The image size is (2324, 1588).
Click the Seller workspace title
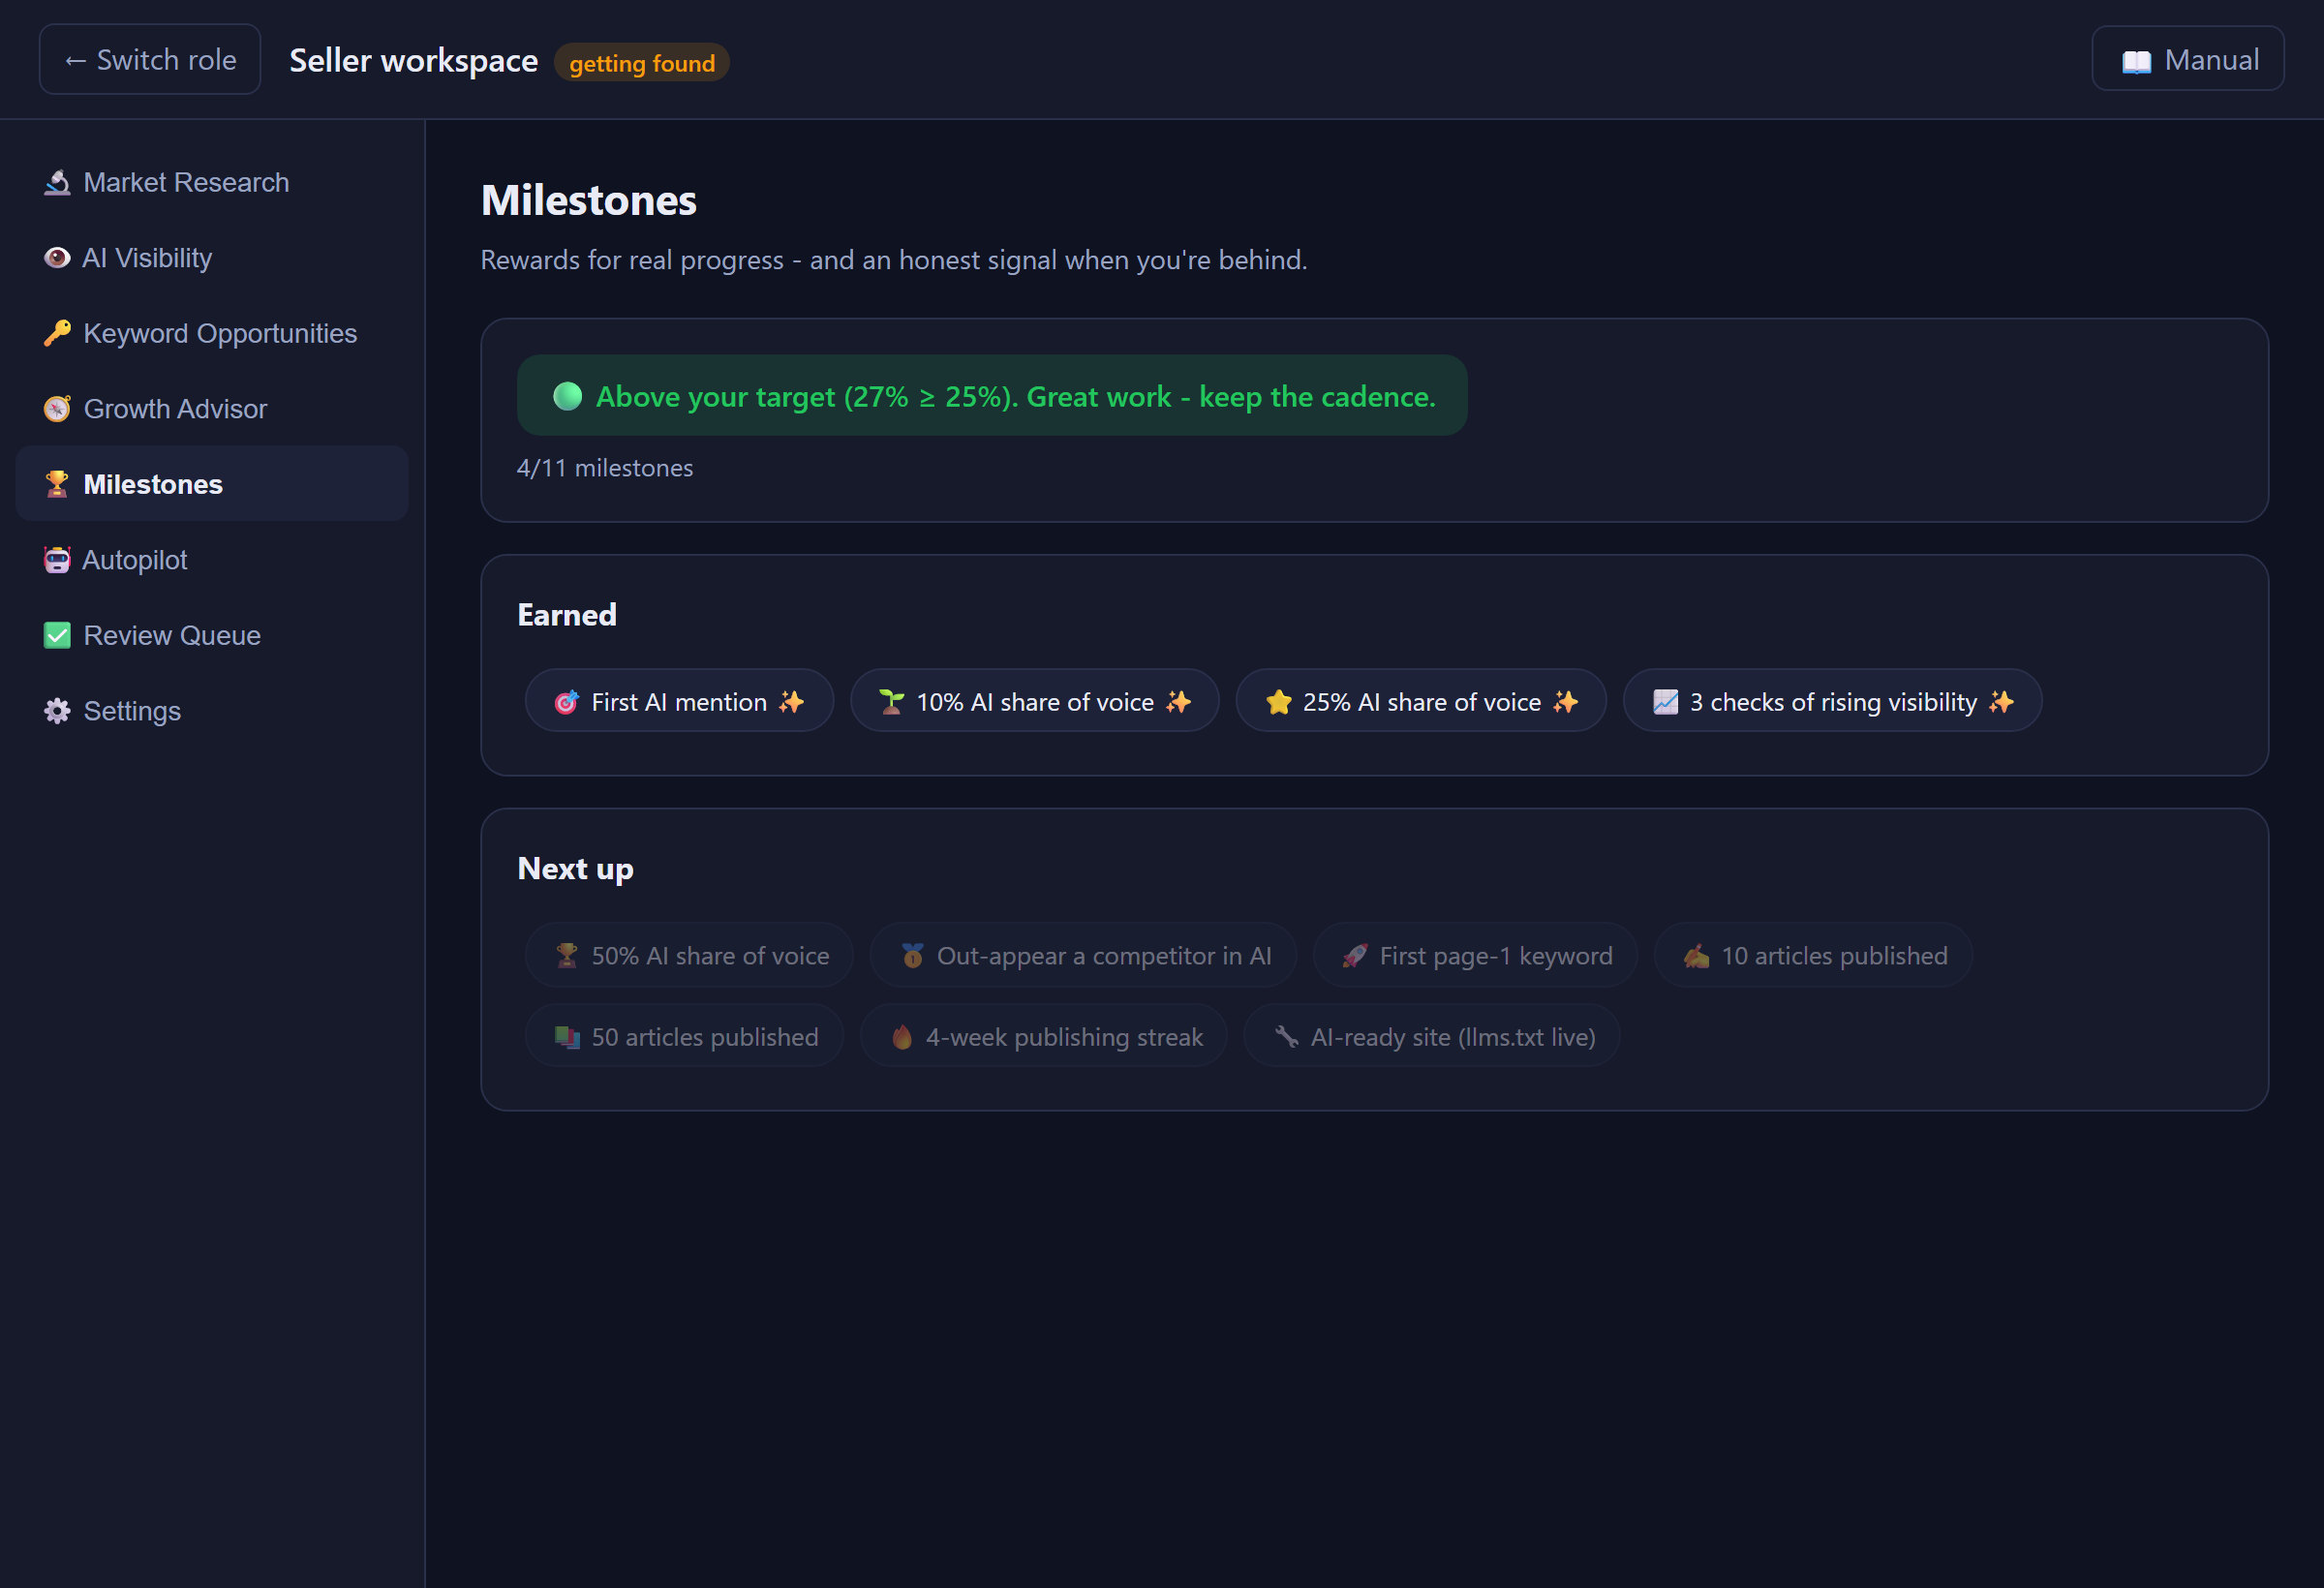[x=413, y=61]
